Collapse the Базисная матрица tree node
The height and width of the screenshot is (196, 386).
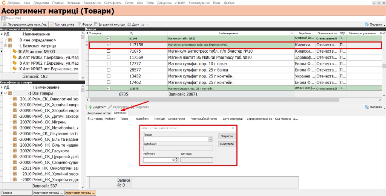5,46
